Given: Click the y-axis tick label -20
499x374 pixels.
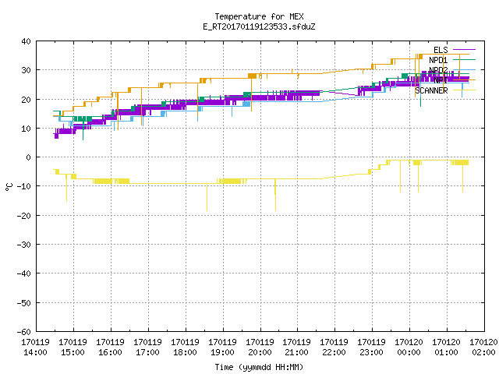Looking at the screenshot, I should [24, 216].
